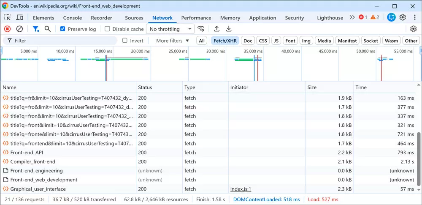Image resolution: width=422 pixels, height=205 pixels.
Task: Sort requests by the Name column header
Action: (x=68, y=87)
